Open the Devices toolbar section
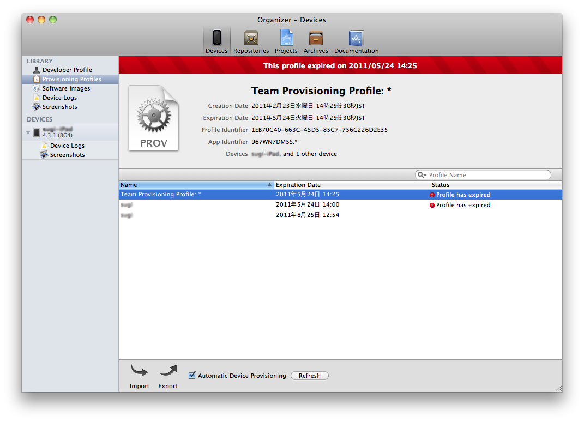Image resolution: width=584 pixels, height=422 pixels. (x=216, y=41)
